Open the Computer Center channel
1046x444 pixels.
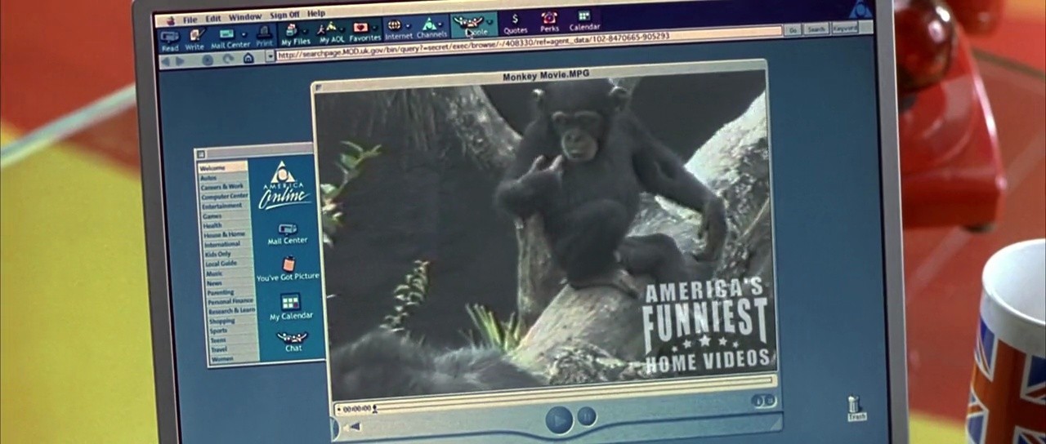(225, 196)
